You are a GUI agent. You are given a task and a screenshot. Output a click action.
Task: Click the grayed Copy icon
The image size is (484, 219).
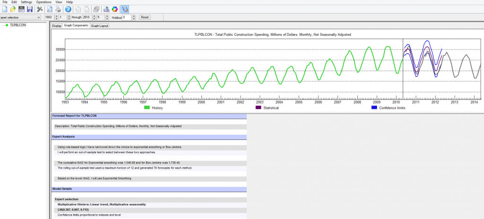click(78, 9)
